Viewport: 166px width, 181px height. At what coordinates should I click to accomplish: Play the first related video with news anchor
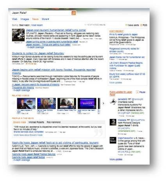pos(26,103)
